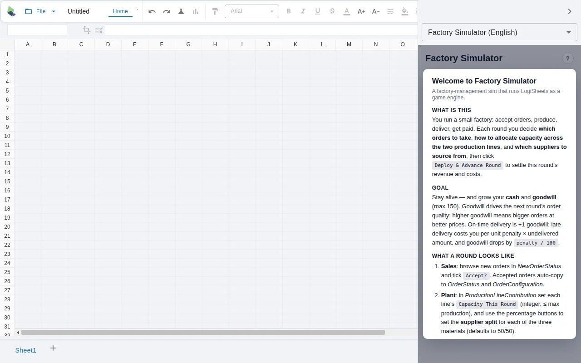Collapse the side panel with chevron
581x363 pixels.
[570, 11]
